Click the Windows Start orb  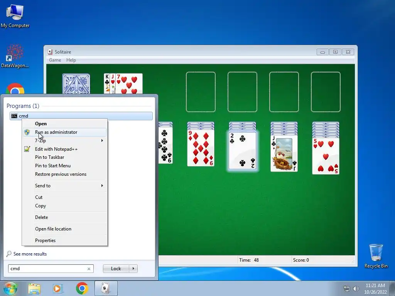click(x=10, y=288)
